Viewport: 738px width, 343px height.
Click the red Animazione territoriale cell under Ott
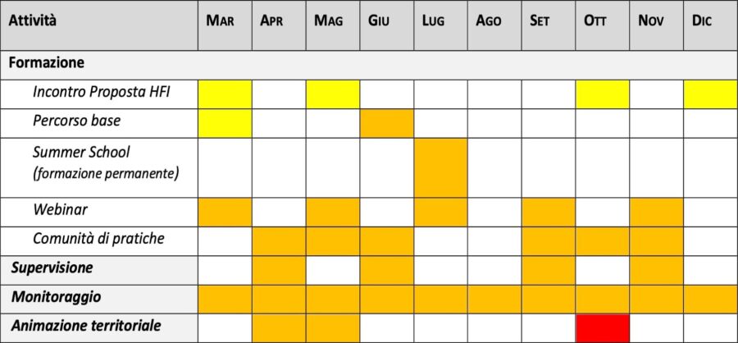pos(603,328)
